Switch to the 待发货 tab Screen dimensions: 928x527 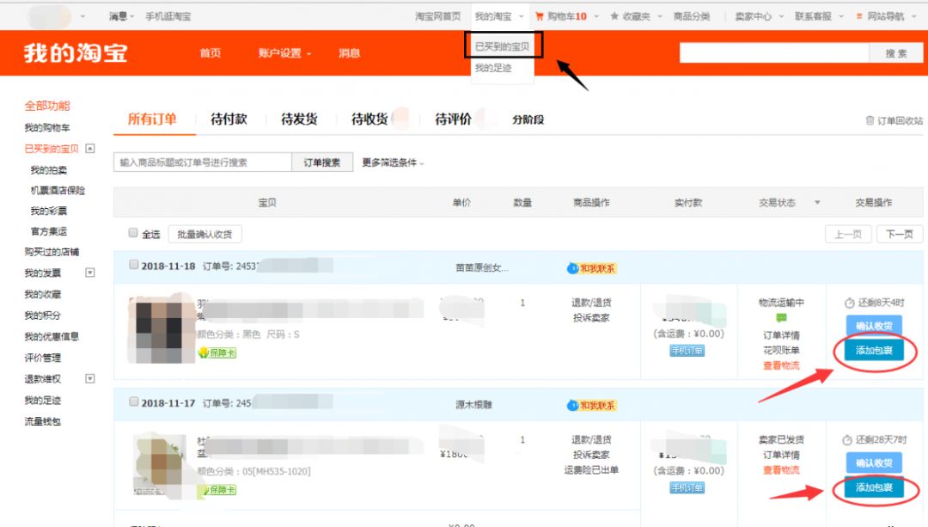click(x=299, y=119)
